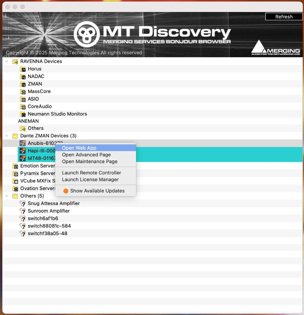Screen dimensions: 304x315
Task: Collapse the RAVENNA Devices group
Action: coord(7,61)
